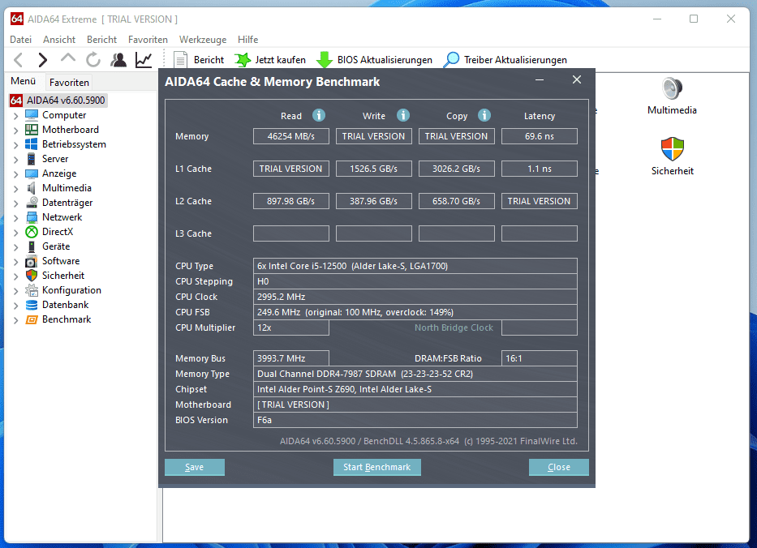The image size is (757, 548).
Task: Click the Bericht document icon in toolbar
Action: point(180,60)
